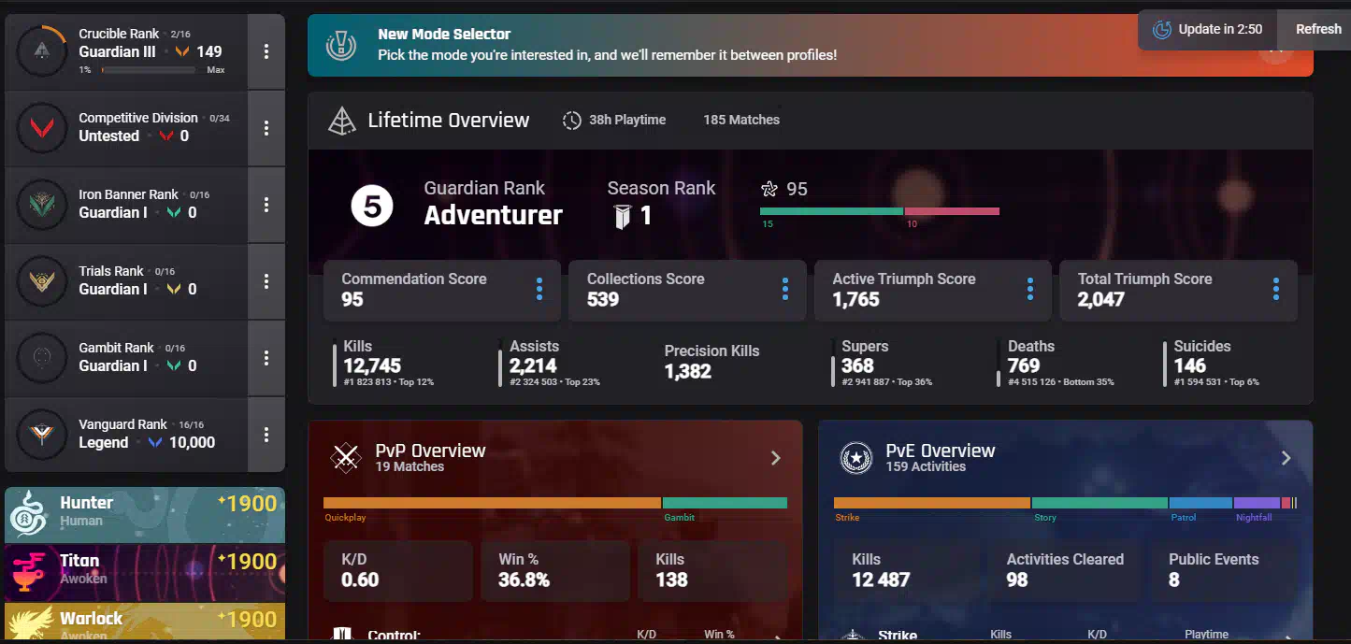Click the green commendation bar segment
Viewport: 1351px width, 644px height.
tap(832, 211)
